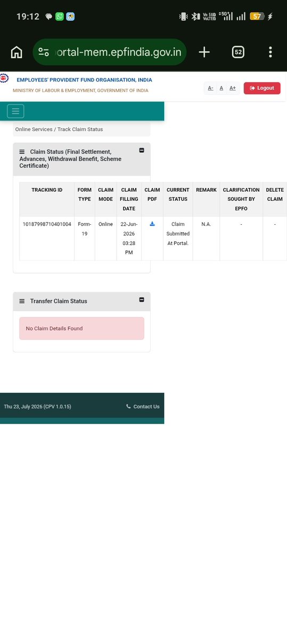Click the CLARIFICATION SOUGHT BY EPFO header
Image resolution: width=287 pixels, height=639 pixels.
pos(241,199)
